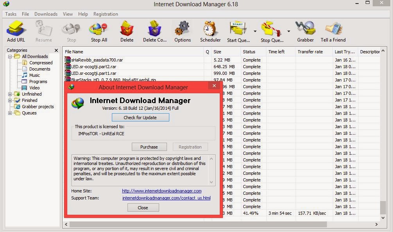Image resolution: width=393 pixels, height=232 pixels.
Task: Open the Stop Queue dropdown arrow
Action: point(289,31)
